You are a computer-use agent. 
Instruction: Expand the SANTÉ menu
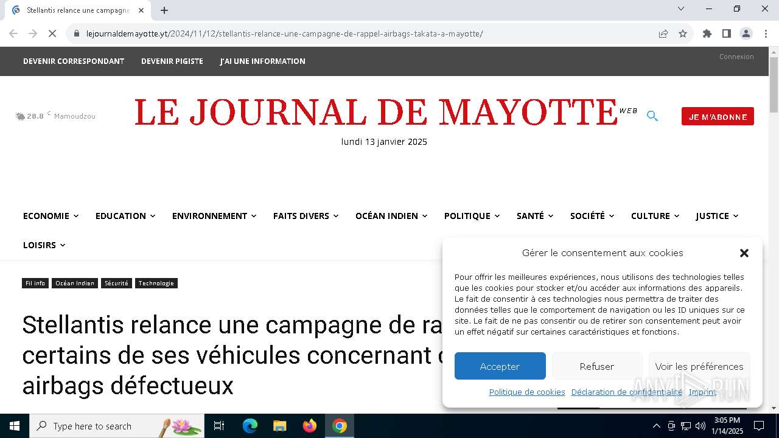pos(535,216)
